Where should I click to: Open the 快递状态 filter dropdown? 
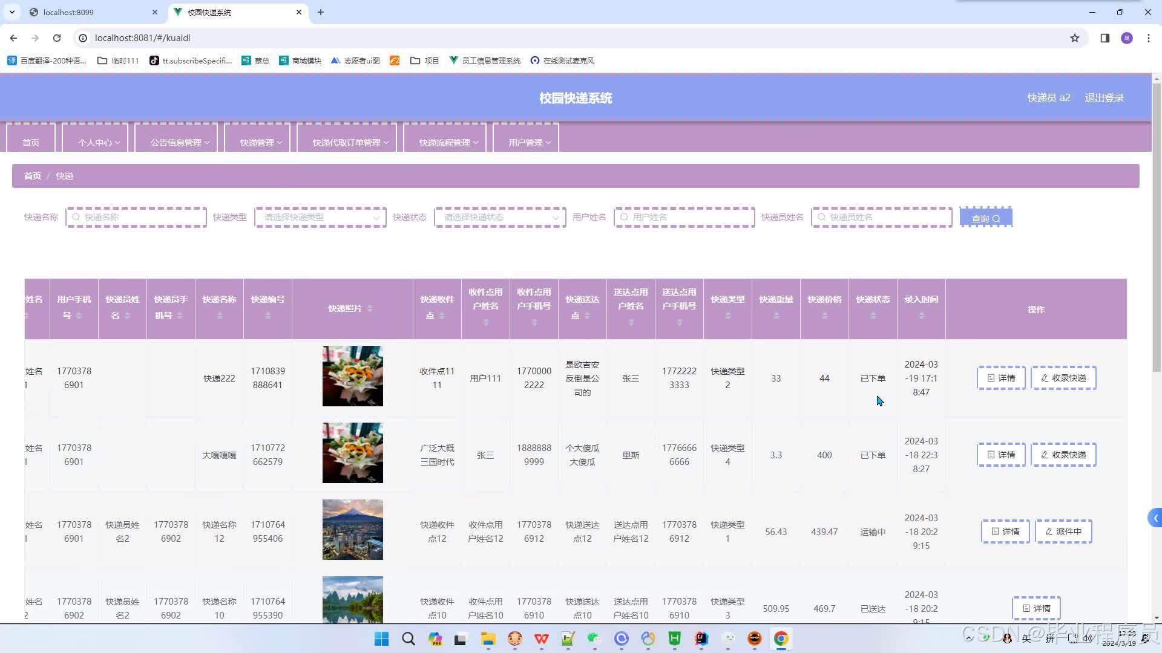(500, 218)
